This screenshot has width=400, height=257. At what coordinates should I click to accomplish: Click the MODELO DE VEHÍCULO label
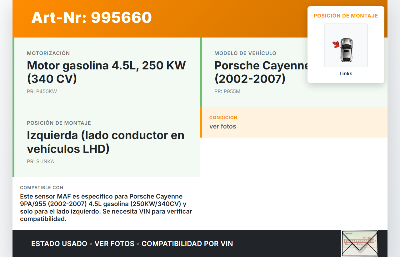245,53
